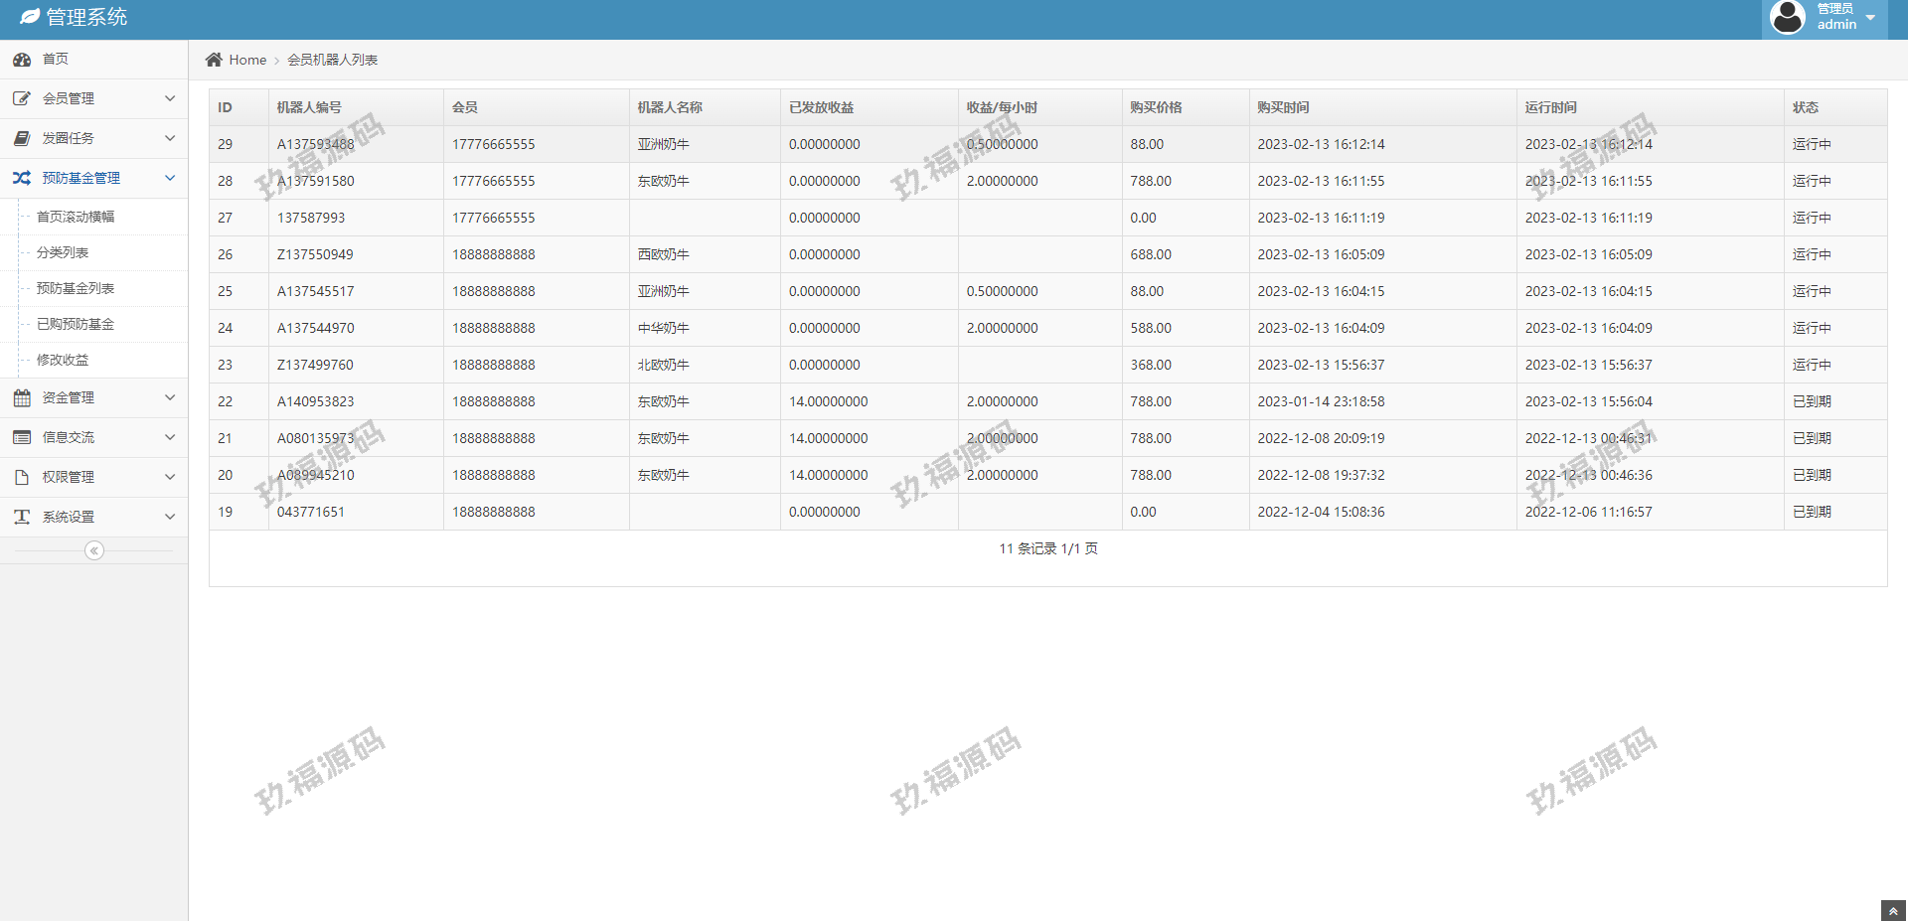Click the shuffle icon beside 预防基金管理
Screen dimensions: 1908x921
(22, 178)
